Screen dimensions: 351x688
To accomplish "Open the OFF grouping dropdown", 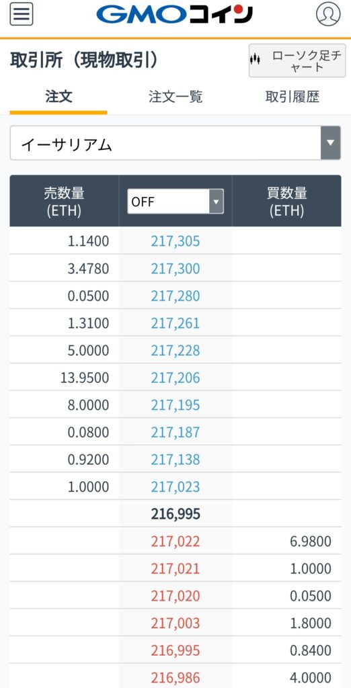I will 175,202.
